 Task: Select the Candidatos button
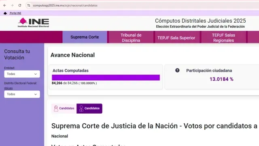(89, 108)
